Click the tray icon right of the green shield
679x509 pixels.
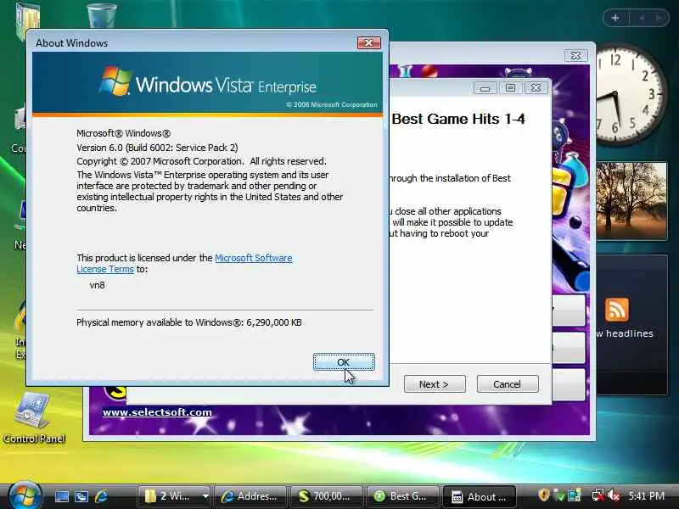coord(575,495)
